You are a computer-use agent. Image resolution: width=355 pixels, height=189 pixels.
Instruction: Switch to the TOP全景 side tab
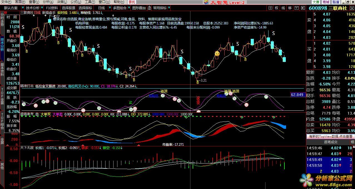[x=2, y=96]
